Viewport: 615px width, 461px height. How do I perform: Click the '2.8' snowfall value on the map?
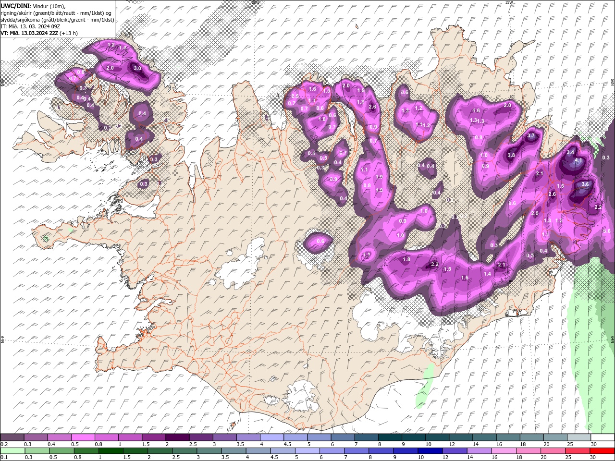[x=511, y=155]
